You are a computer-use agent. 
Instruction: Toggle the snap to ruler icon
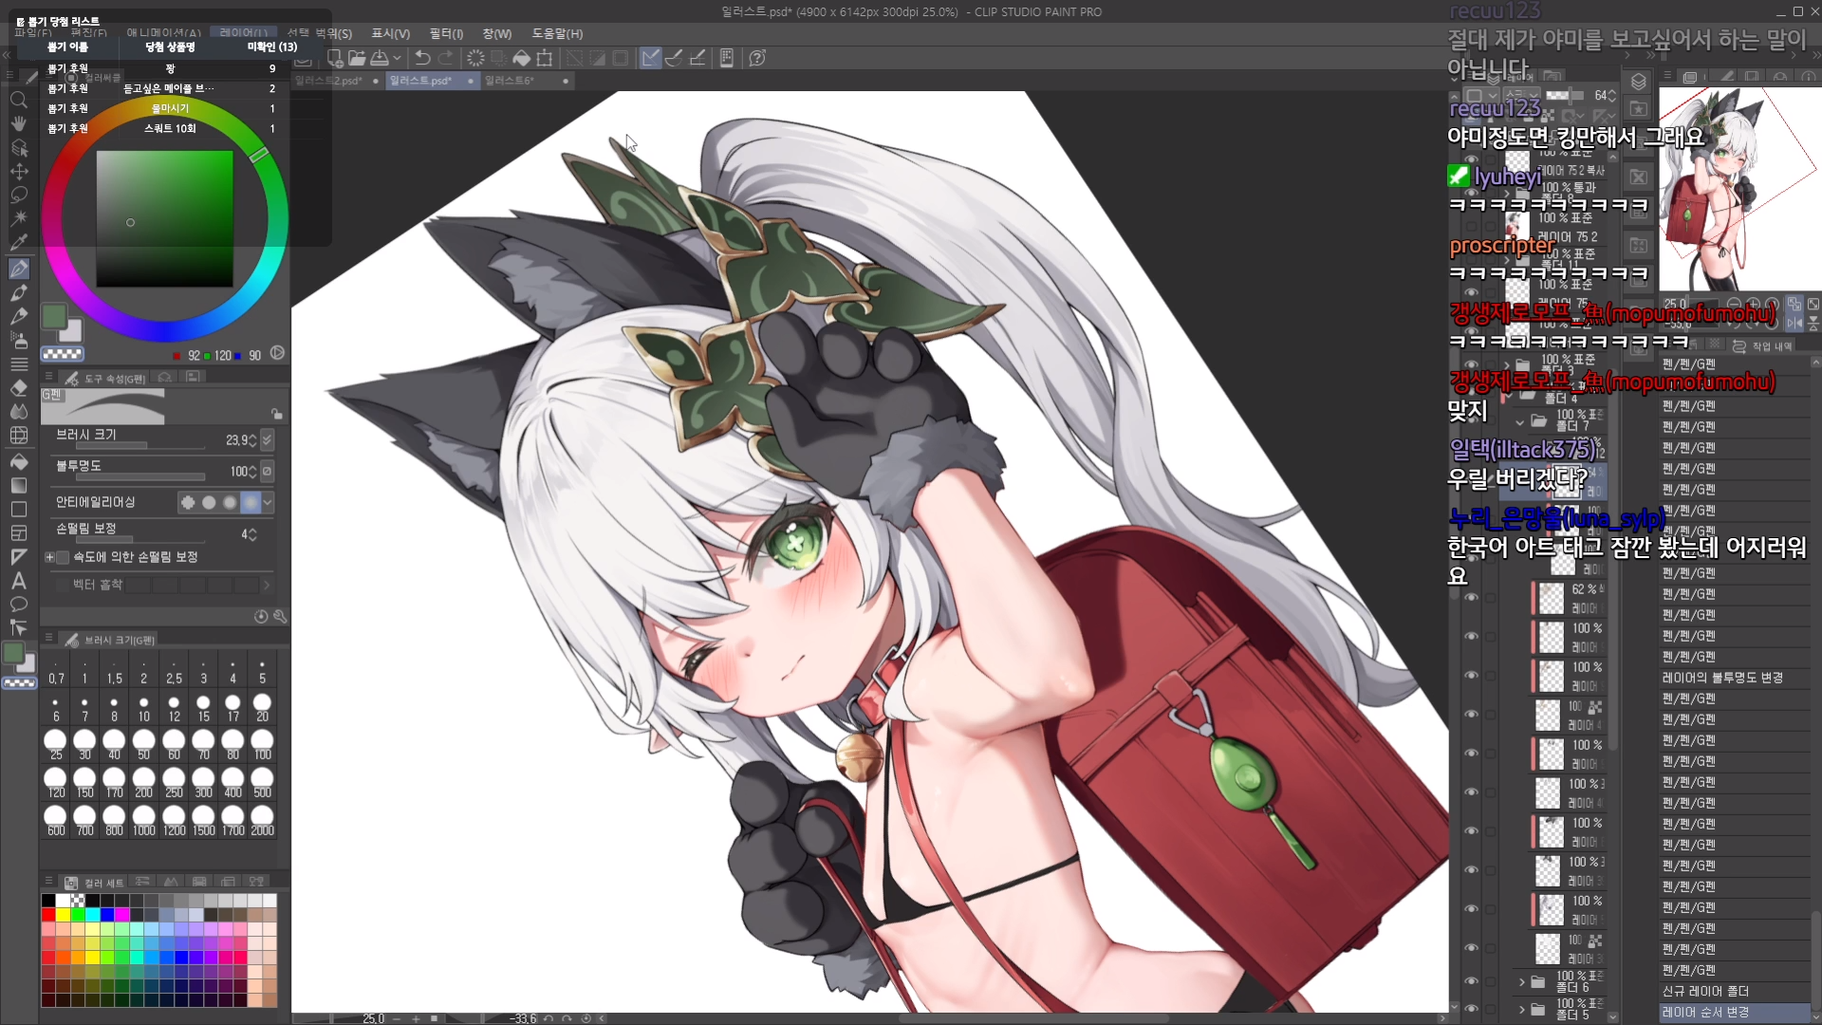pyautogui.click(x=650, y=58)
